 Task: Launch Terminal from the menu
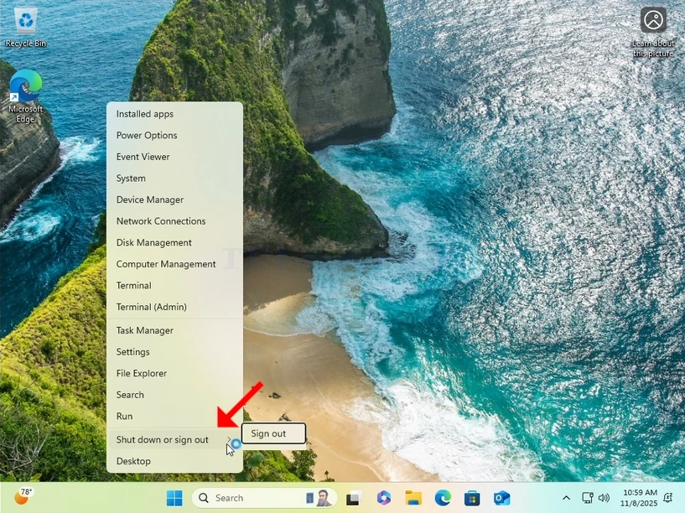point(174,286)
